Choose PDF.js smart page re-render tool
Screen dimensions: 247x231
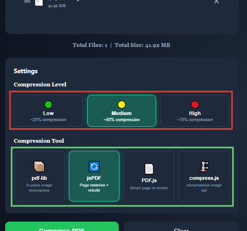point(149,176)
